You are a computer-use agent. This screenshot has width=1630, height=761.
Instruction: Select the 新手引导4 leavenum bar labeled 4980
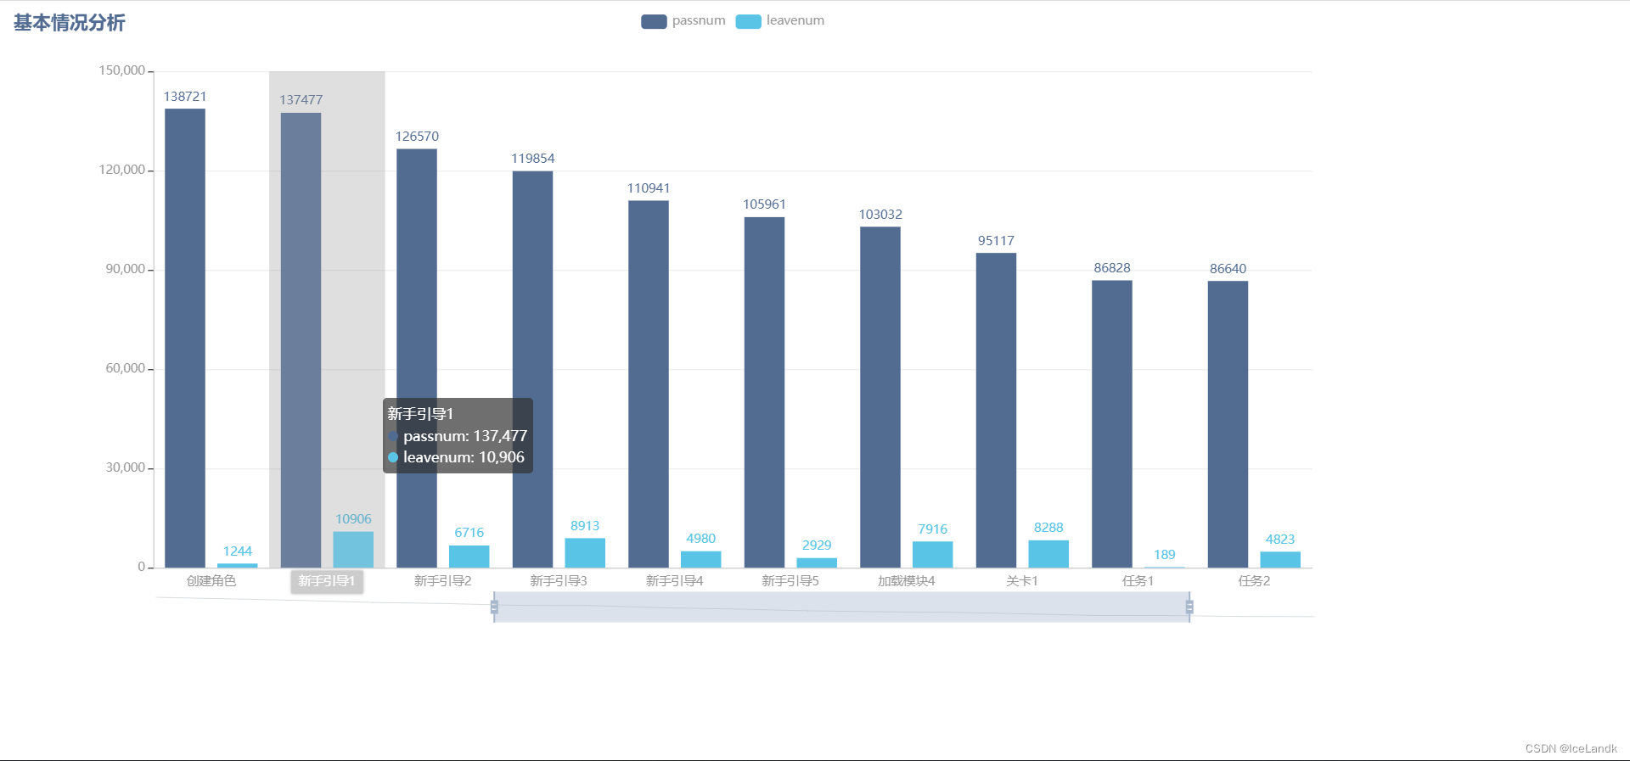coord(701,559)
